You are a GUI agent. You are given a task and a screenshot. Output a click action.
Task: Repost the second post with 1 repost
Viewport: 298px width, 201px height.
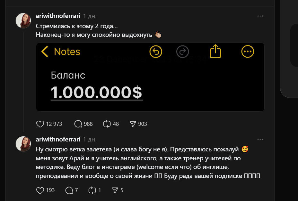[92, 190]
